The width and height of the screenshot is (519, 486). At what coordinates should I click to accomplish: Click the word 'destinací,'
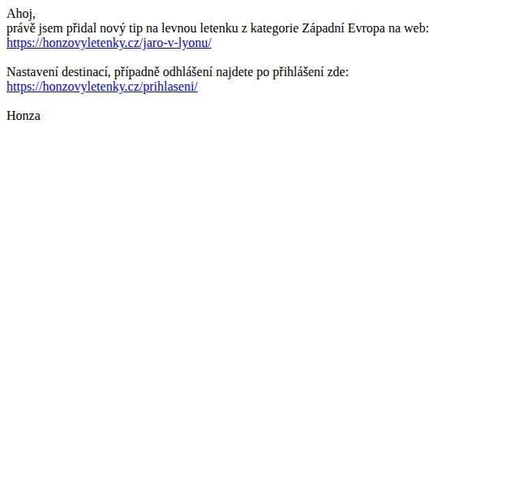tap(86, 72)
